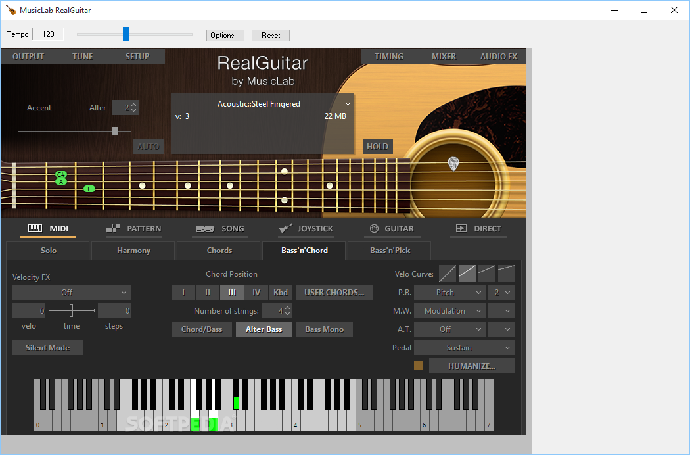Viewport: 690px width, 455px height.
Task: Click the guitar pick icon over the soundhole
Action: (453, 164)
